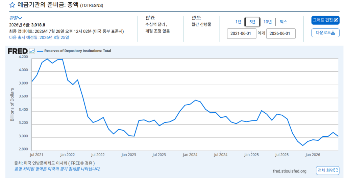
Task: Expand the 관찰 observations chevron
Action: [20, 18]
